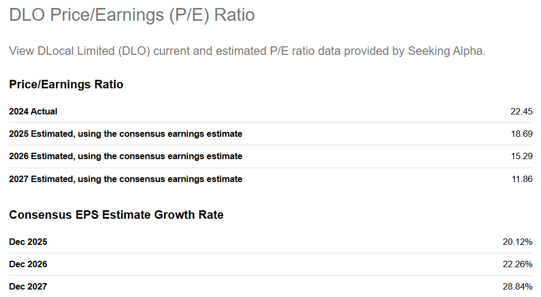541x297 pixels.
Task: Select the Dec 2027 growth rate label
Action: pos(28,287)
